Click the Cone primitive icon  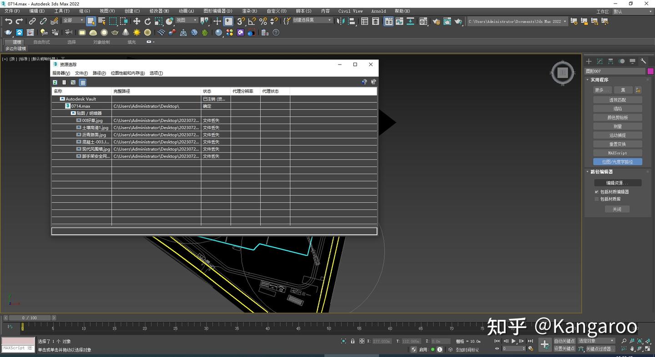pyautogui.click(x=126, y=32)
